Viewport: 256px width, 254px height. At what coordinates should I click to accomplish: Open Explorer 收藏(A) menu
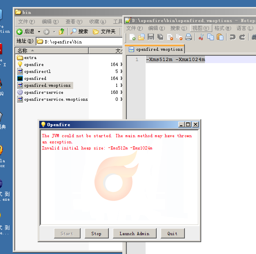pos(98,22)
